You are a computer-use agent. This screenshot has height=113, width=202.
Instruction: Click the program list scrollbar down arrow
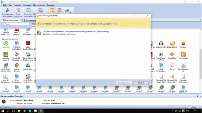pyautogui.click(x=201, y=92)
